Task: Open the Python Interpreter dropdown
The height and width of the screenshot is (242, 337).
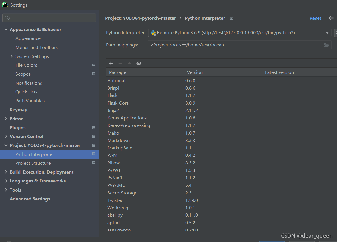Action: [x=327, y=33]
